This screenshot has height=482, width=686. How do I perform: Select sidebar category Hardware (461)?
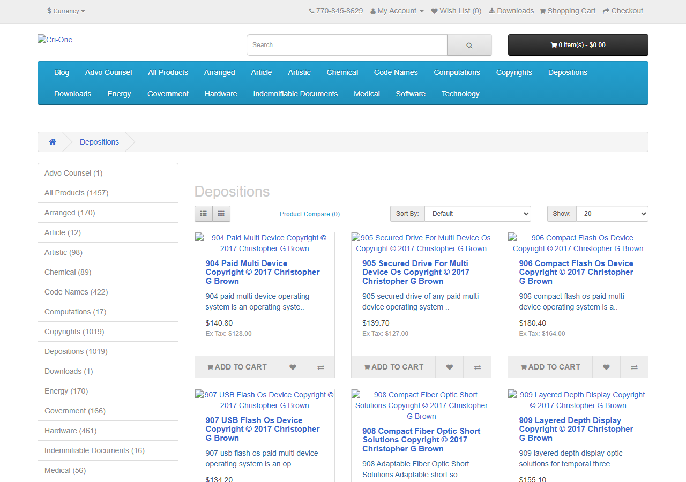[x=108, y=431]
